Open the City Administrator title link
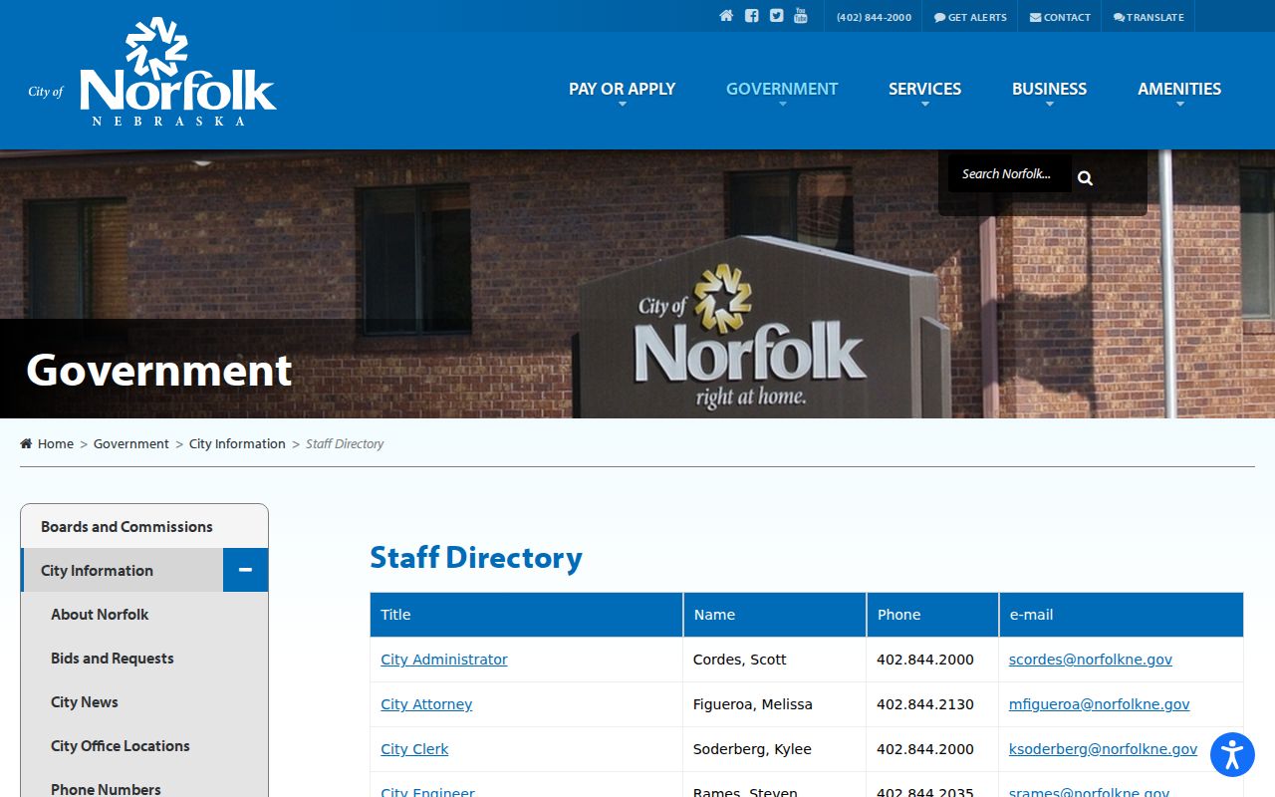The height and width of the screenshot is (797, 1275). click(444, 660)
